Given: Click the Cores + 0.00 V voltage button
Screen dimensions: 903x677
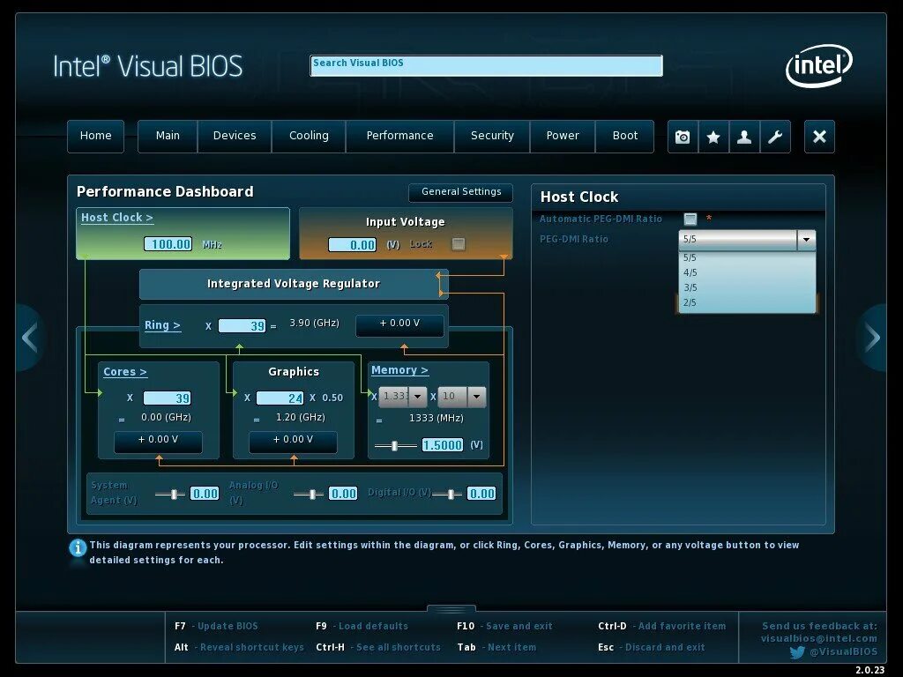Looking at the screenshot, I should [x=158, y=441].
